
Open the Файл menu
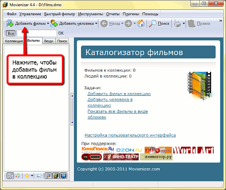coord(12,14)
